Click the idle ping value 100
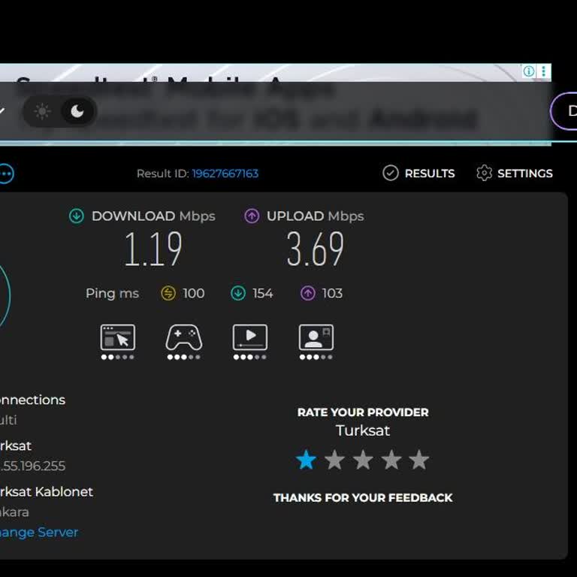 [194, 293]
